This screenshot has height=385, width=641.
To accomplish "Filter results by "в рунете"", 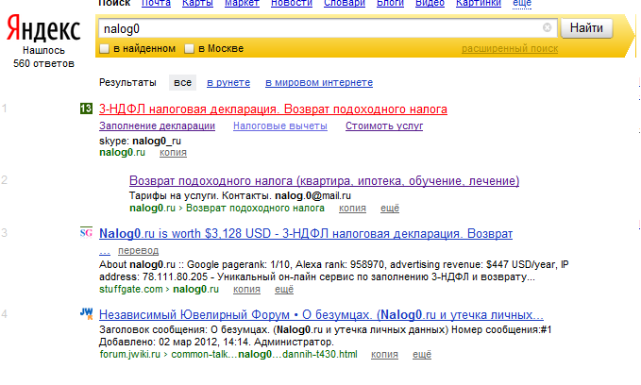I will 228,83.
